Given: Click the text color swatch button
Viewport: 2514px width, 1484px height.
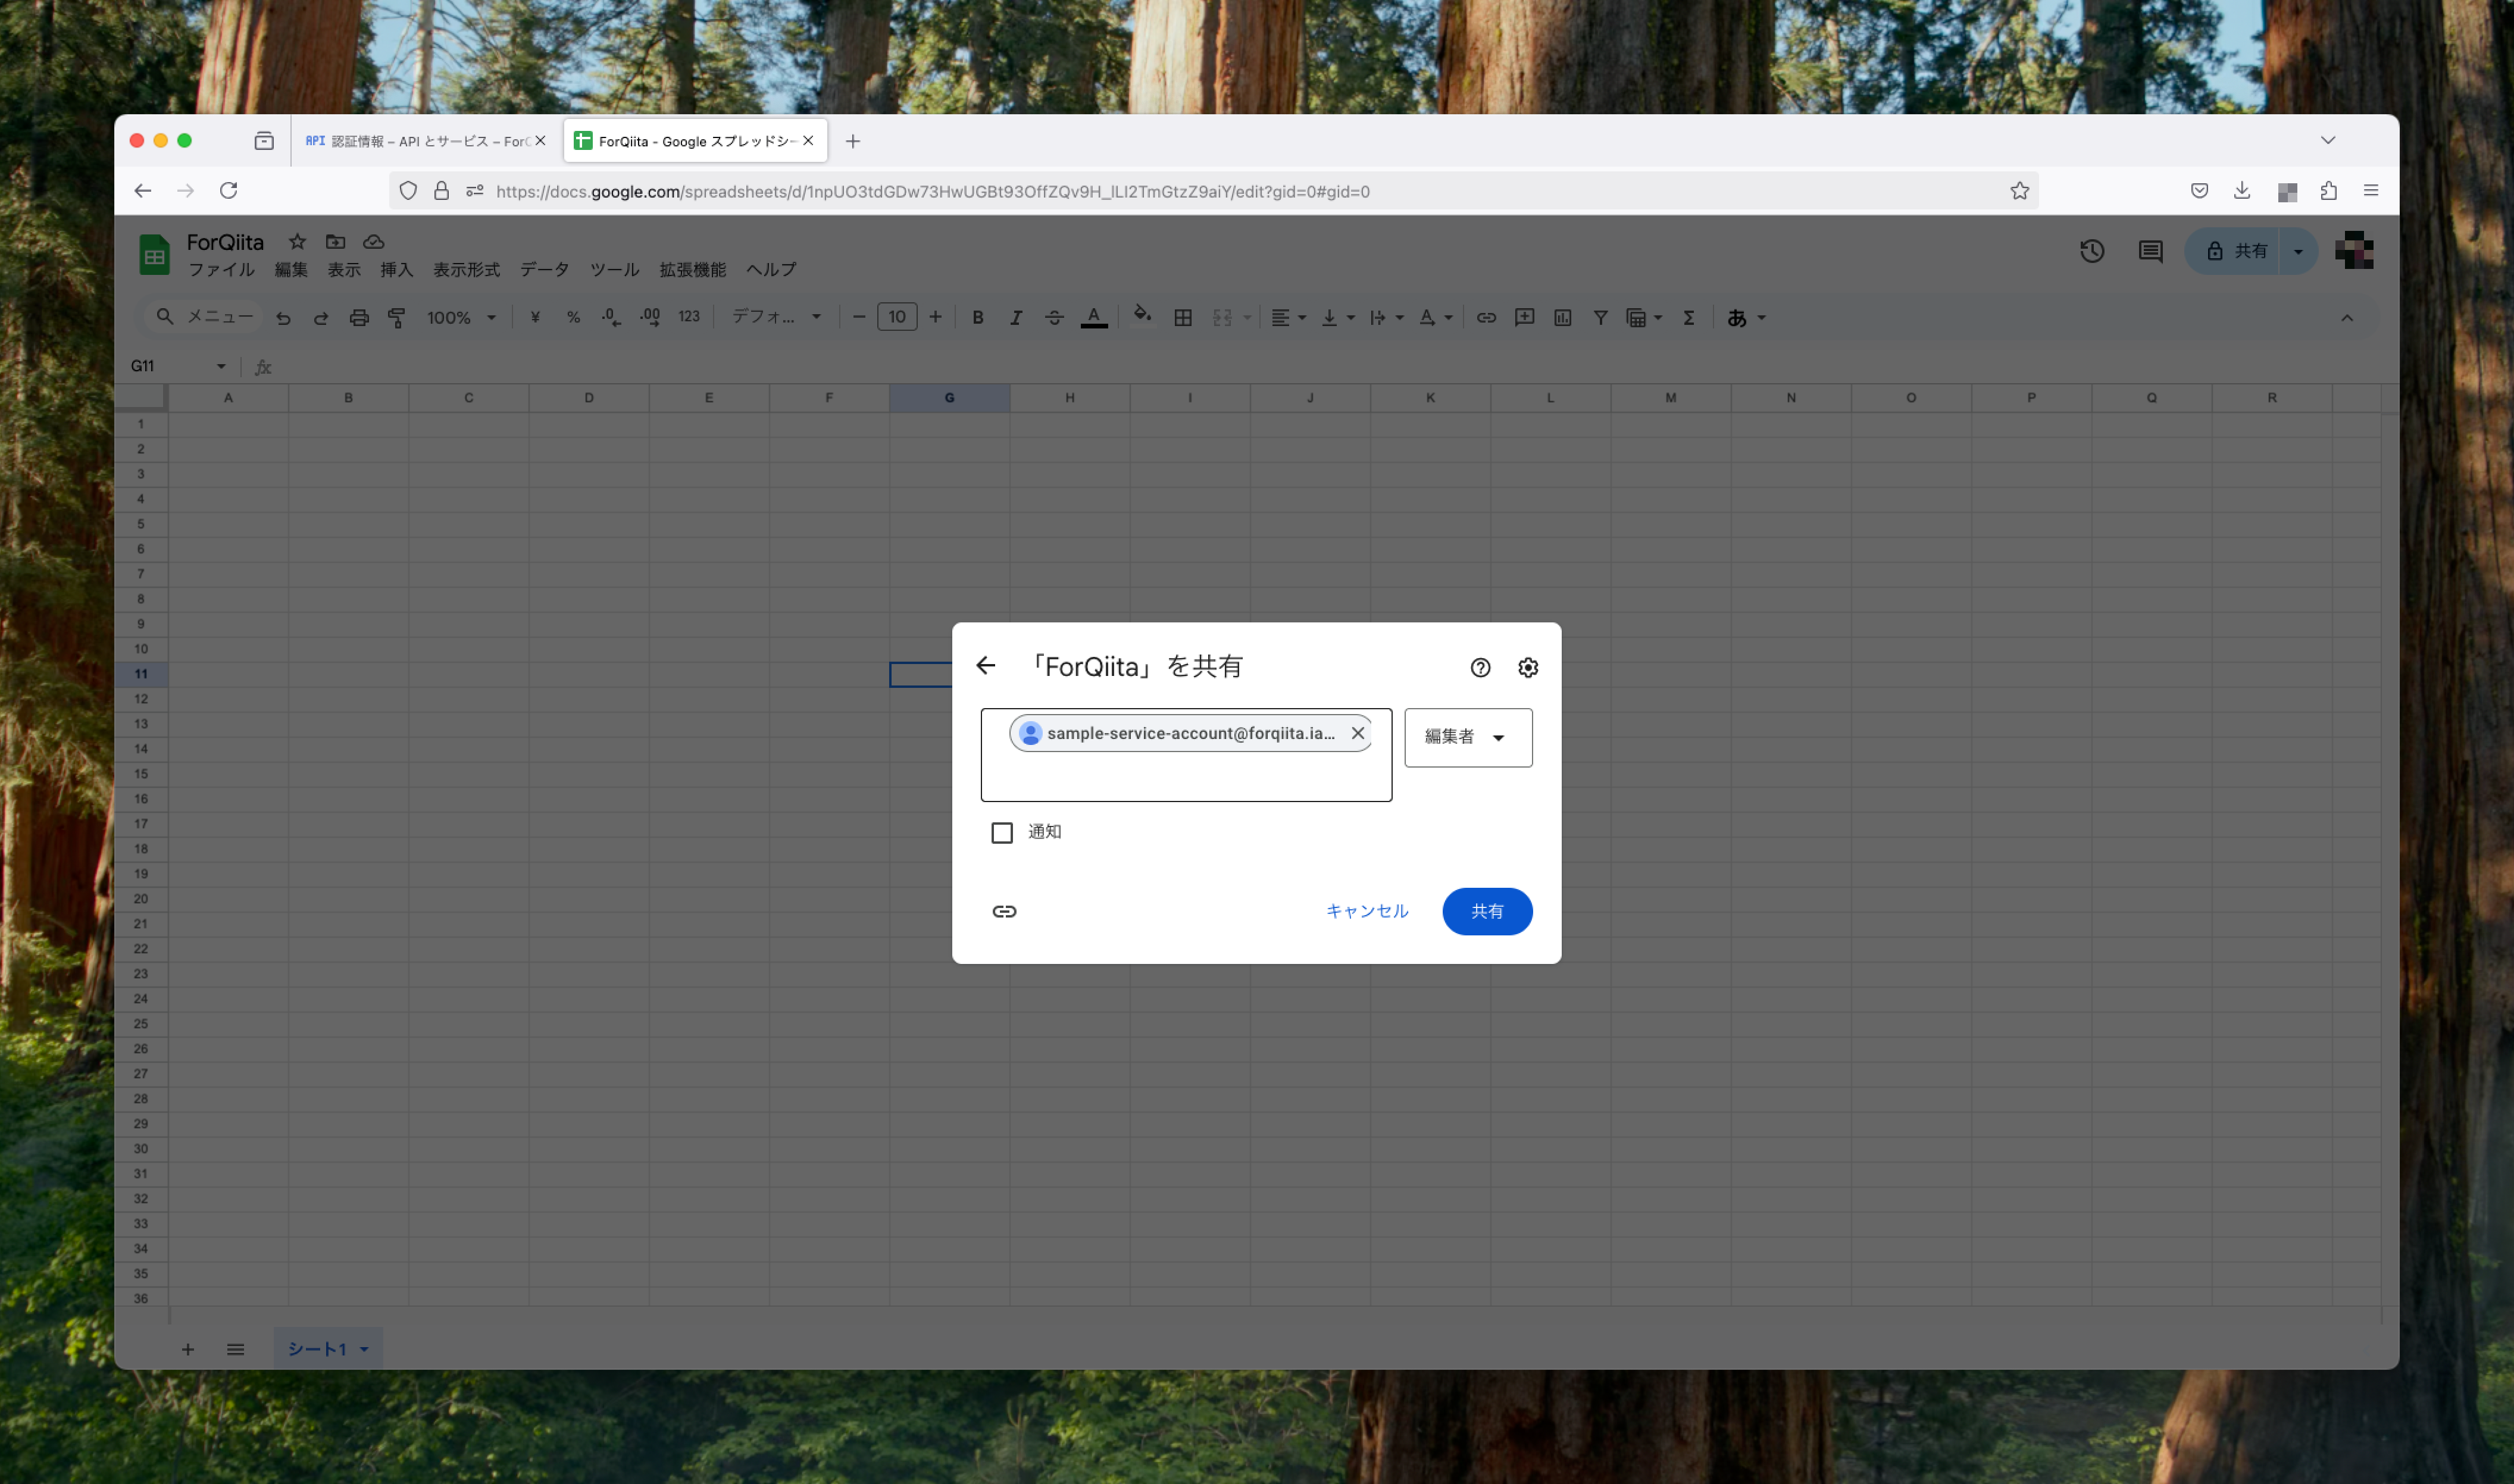Looking at the screenshot, I should [x=1093, y=317].
